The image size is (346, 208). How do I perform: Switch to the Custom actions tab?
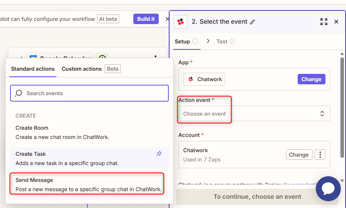(x=82, y=69)
